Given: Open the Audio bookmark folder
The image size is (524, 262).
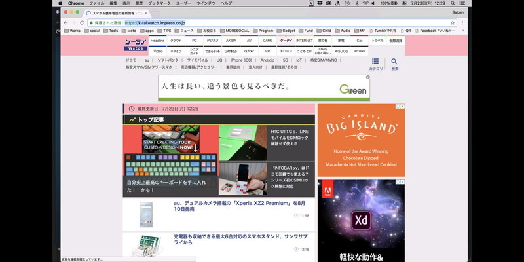Looking at the screenshot, I should point(343,31).
